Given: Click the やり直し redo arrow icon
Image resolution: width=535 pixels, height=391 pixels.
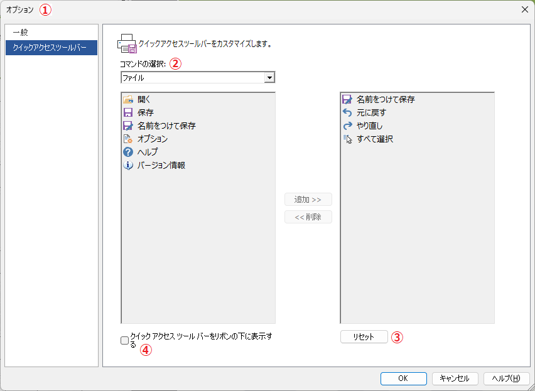Looking at the screenshot, I should tap(347, 125).
